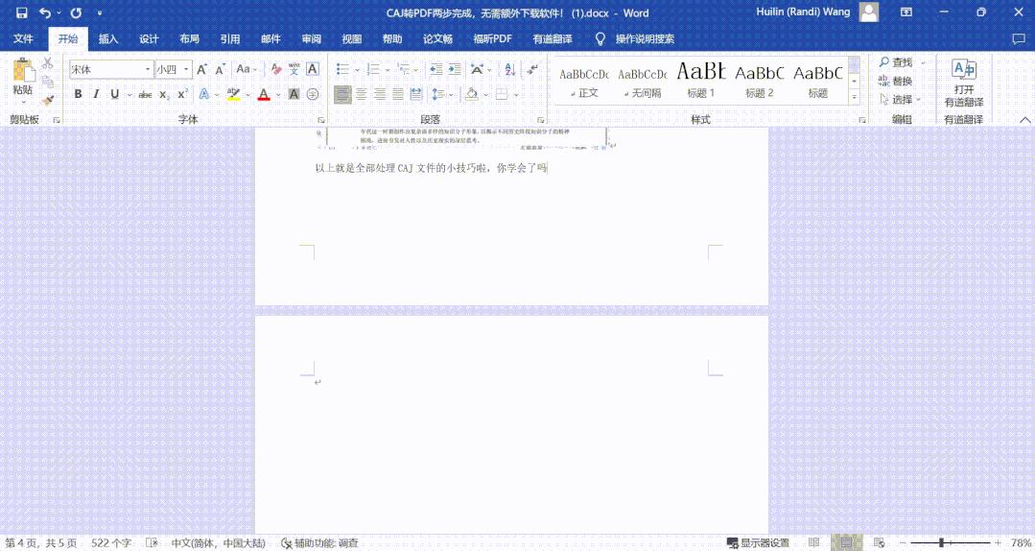Click the 查找 find button
1035x551 pixels.
896,62
